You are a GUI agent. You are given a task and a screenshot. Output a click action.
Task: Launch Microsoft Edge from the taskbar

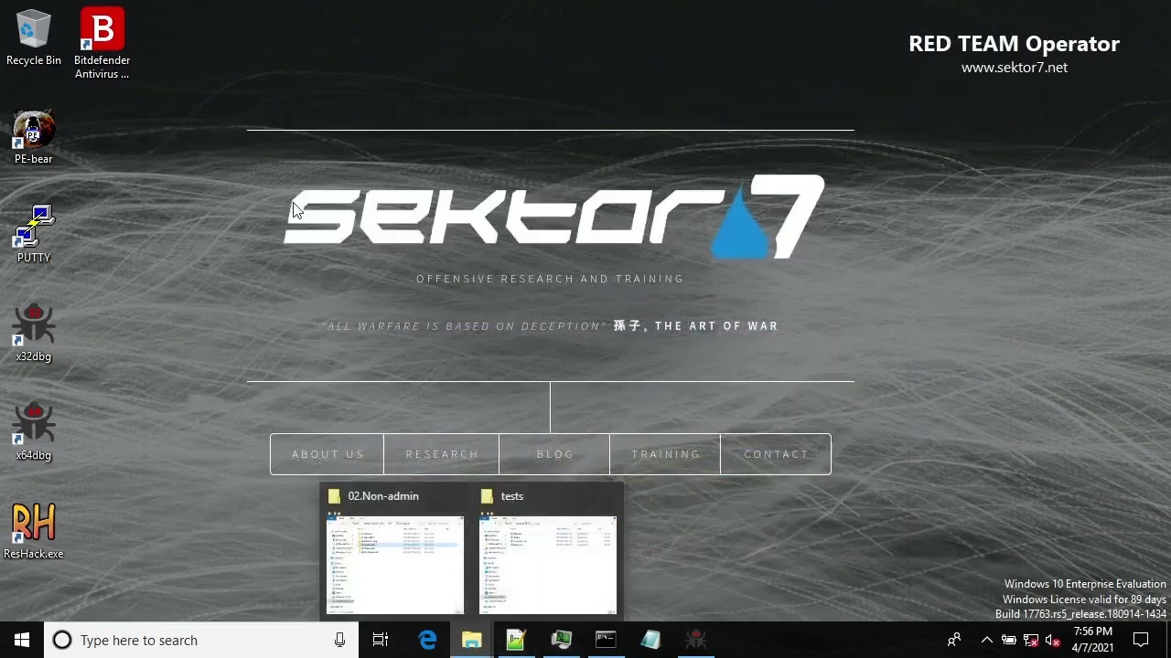coord(427,640)
